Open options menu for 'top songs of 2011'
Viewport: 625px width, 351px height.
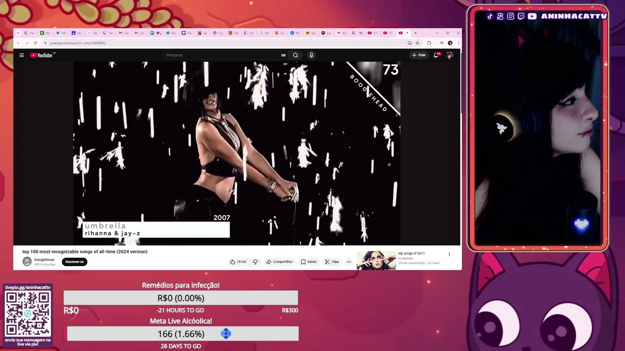449,254
